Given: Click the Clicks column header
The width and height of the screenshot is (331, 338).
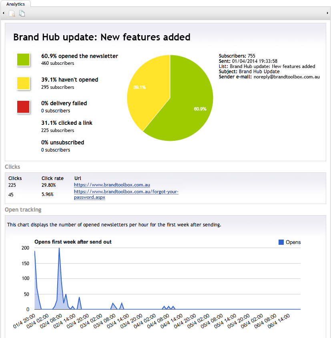Looking at the screenshot, I should click(15, 178).
